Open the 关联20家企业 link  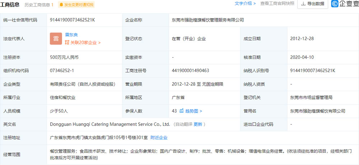(x=85, y=43)
